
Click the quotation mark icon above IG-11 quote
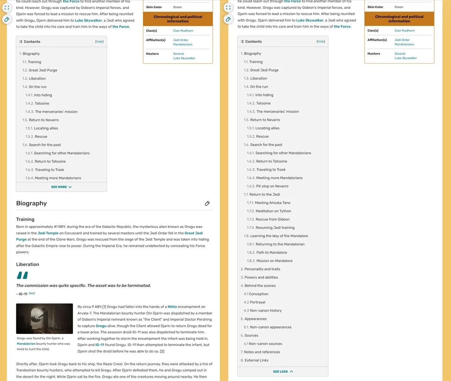[22, 275]
